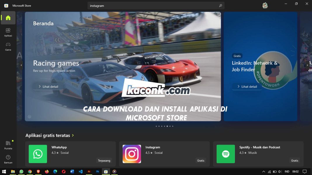Click Lihat detail for LinkedIn
Screen dimensions: 312x175
pyautogui.click(x=247, y=86)
